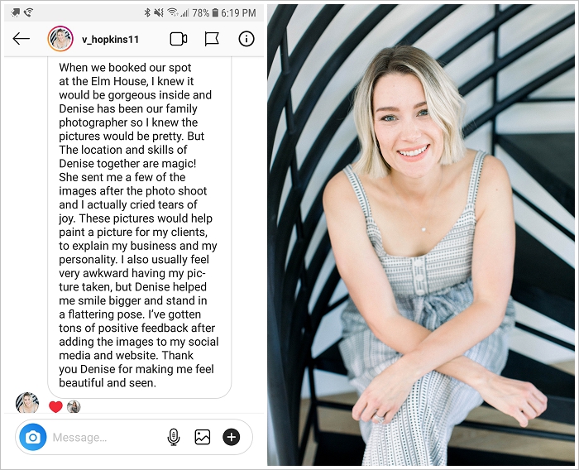Tap the sender avatar beside message bubble

(x=27, y=403)
